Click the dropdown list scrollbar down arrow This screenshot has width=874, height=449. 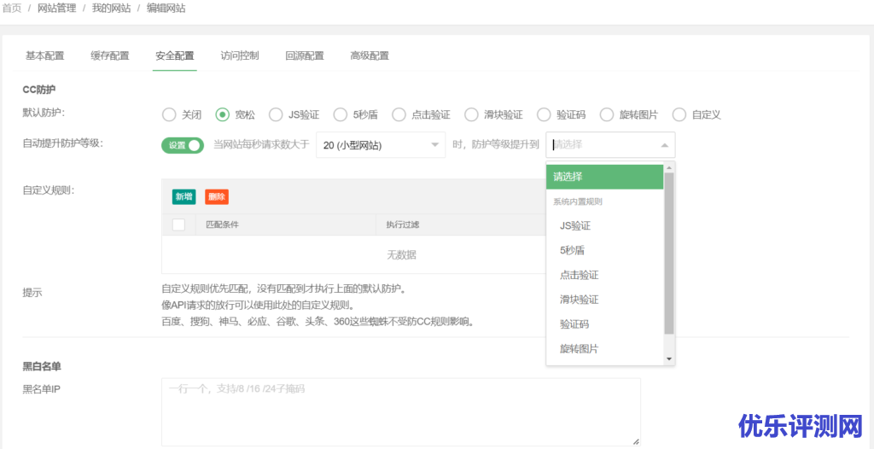(x=669, y=359)
